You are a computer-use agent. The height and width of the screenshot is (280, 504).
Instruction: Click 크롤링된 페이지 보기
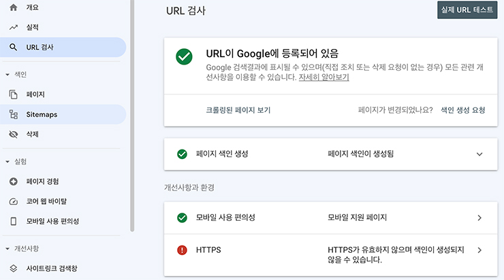click(238, 110)
